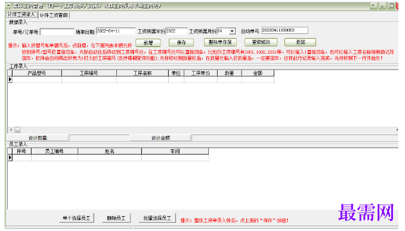Focus the 单号/订单号 input field
The height and width of the screenshot is (231, 405).
57,32
